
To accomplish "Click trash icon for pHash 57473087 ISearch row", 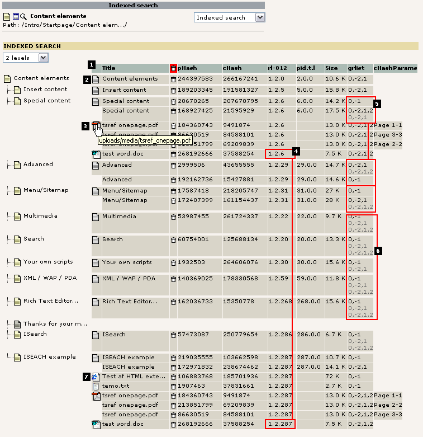I will click(173, 335).
